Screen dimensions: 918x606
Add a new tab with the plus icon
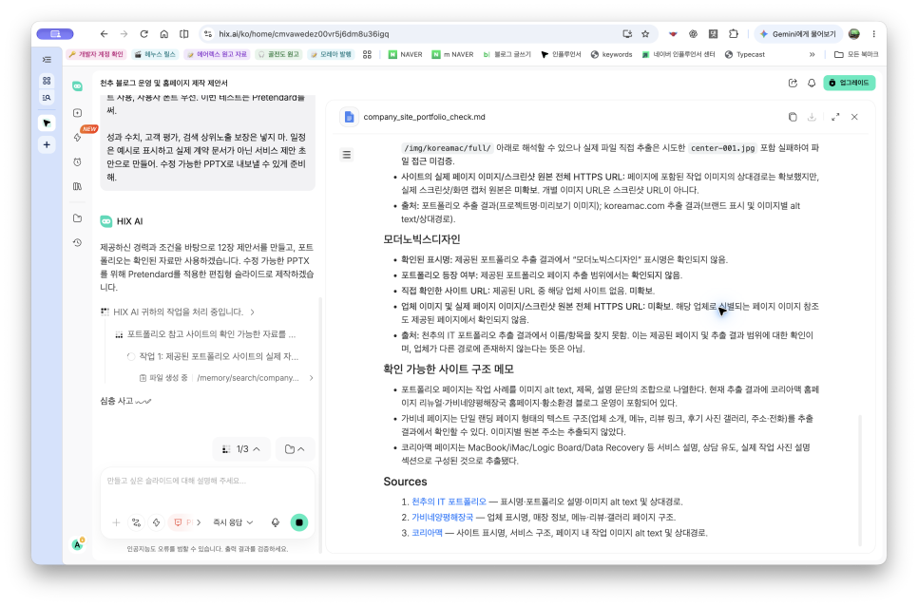47,144
